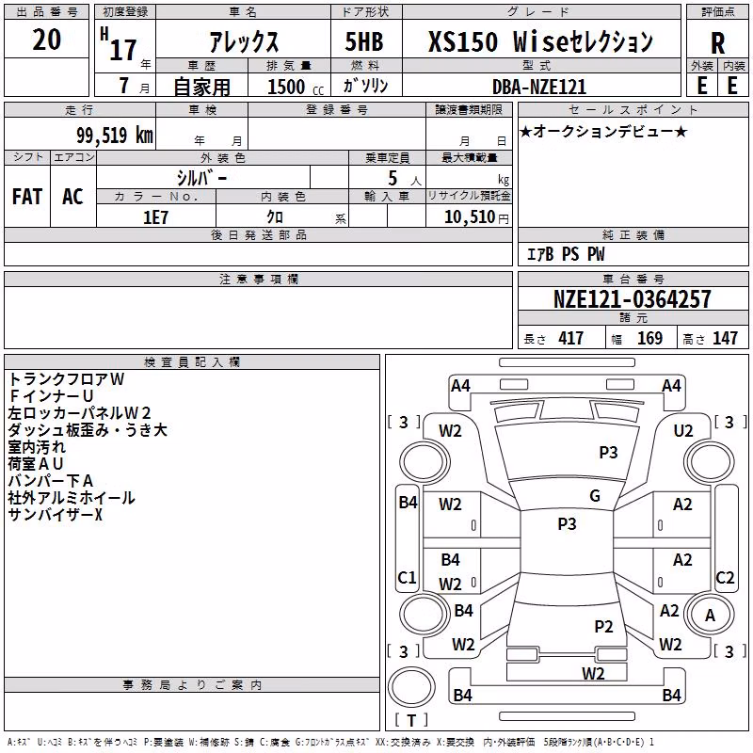This screenshot has width=753, height=753.
Task: Click the E grade under 外装
Action: (x=702, y=86)
